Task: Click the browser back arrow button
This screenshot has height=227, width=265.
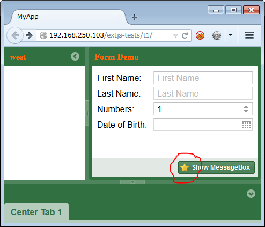Action: [x=15, y=35]
